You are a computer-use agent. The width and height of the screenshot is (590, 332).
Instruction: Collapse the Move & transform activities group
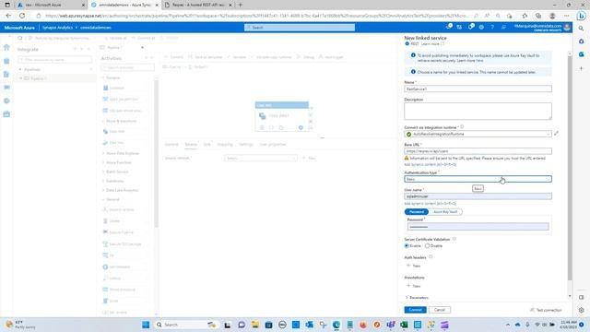click(103, 121)
